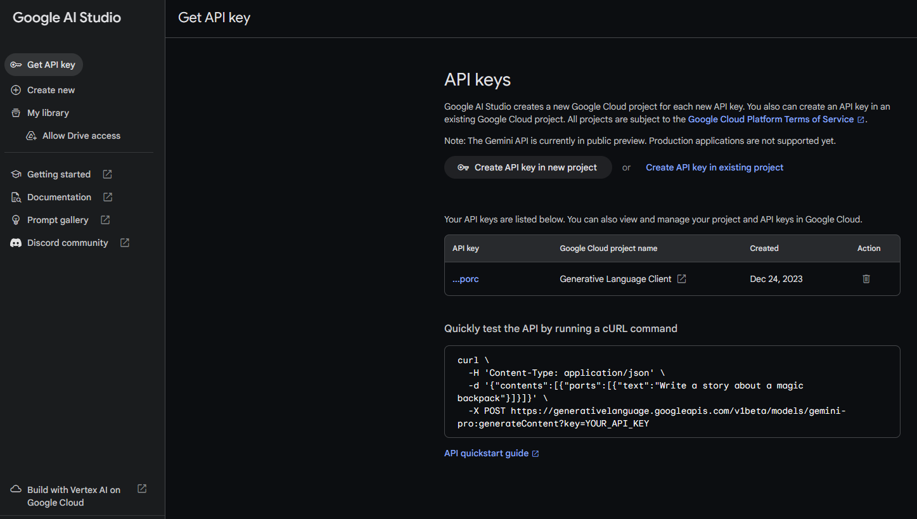Click the plus icon beside Create new

click(16, 90)
